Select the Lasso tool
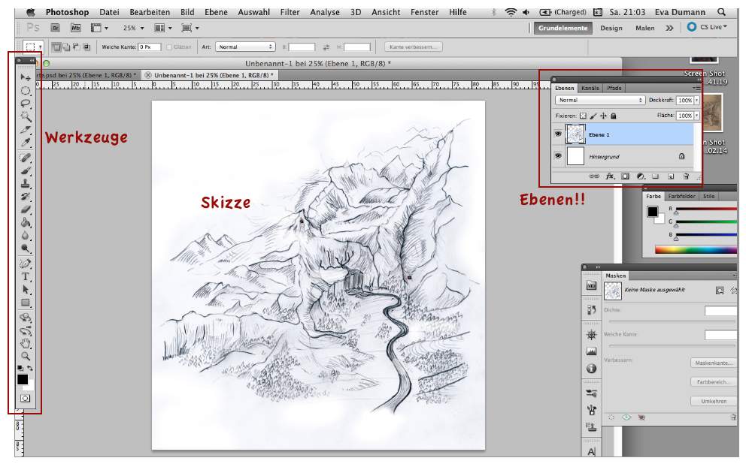 (25, 103)
